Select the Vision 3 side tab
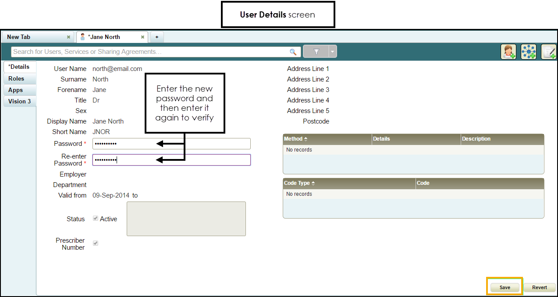This screenshot has height=297, width=558. pos(20,102)
